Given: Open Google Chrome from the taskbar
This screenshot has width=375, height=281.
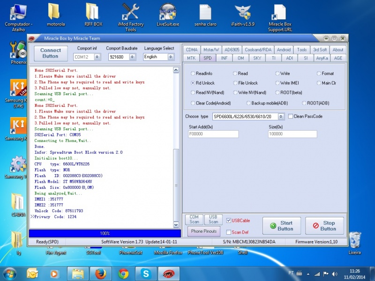Looking at the screenshot, I should coord(123,274).
